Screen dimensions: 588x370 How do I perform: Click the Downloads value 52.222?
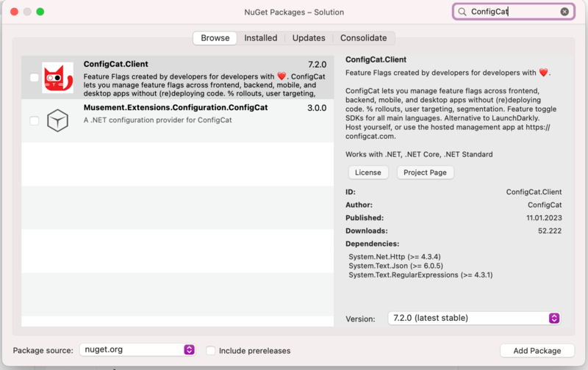click(550, 231)
